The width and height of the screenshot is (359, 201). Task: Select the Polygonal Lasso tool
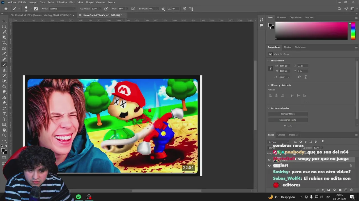[x=4, y=32]
